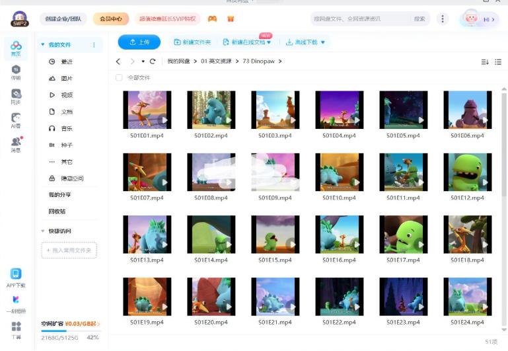Click file name S01E15.mp4
The width and height of the screenshot is (508, 351).
point(275,260)
